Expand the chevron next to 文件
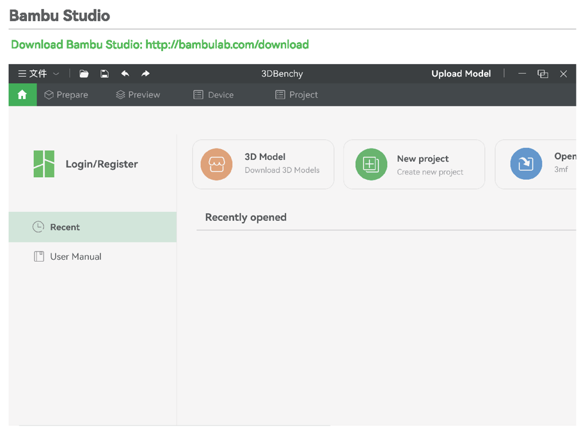Image resolution: width=588 pixels, height=428 pixels. point(56,74)
